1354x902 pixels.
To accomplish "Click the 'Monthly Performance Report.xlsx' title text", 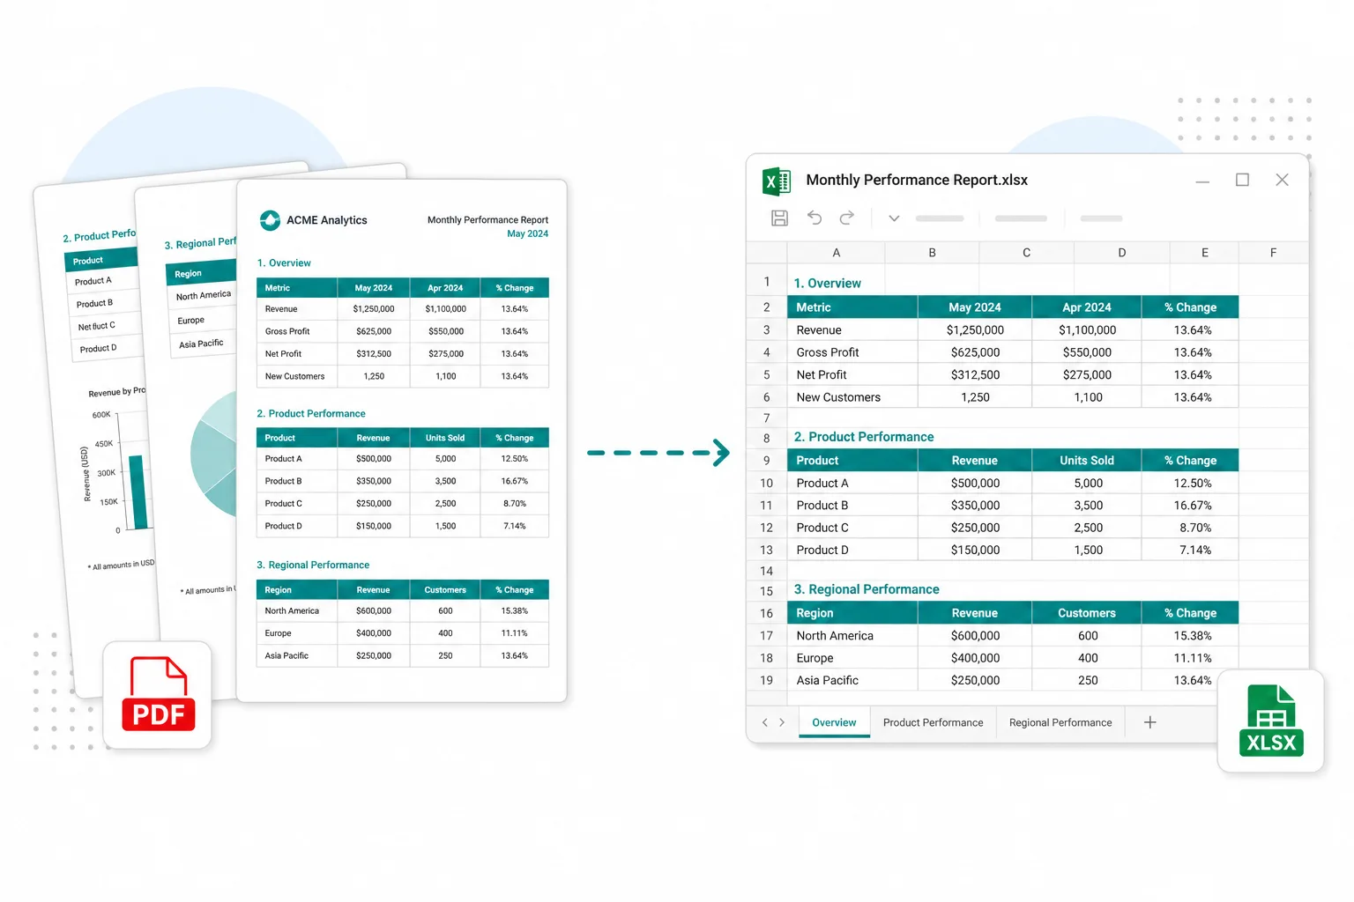I will pos(917,180).
